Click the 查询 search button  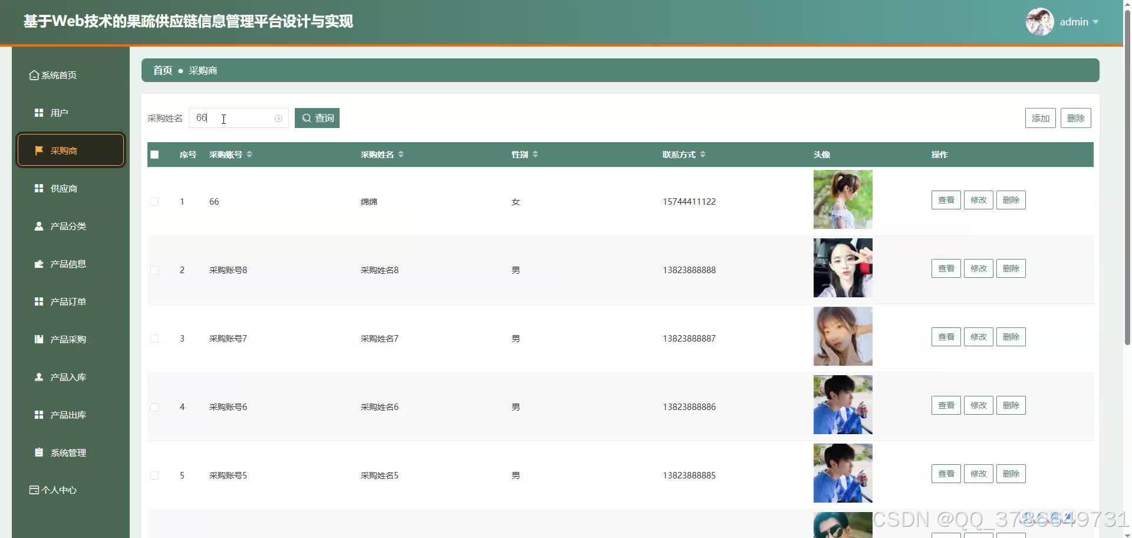pyautogui.click(x=317, y=118)
